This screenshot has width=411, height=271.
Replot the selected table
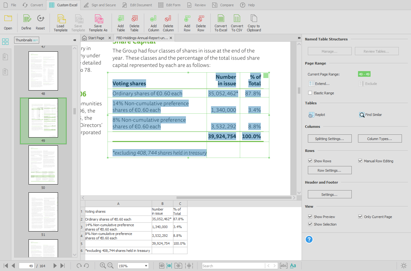[316, 115]
